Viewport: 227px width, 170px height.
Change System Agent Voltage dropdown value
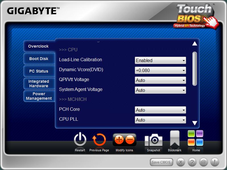click(x=160, y=90)
